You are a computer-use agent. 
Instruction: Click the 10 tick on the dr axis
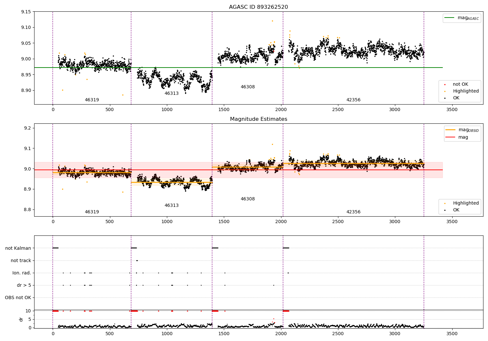pyautogui.click(x=28, y=311)
